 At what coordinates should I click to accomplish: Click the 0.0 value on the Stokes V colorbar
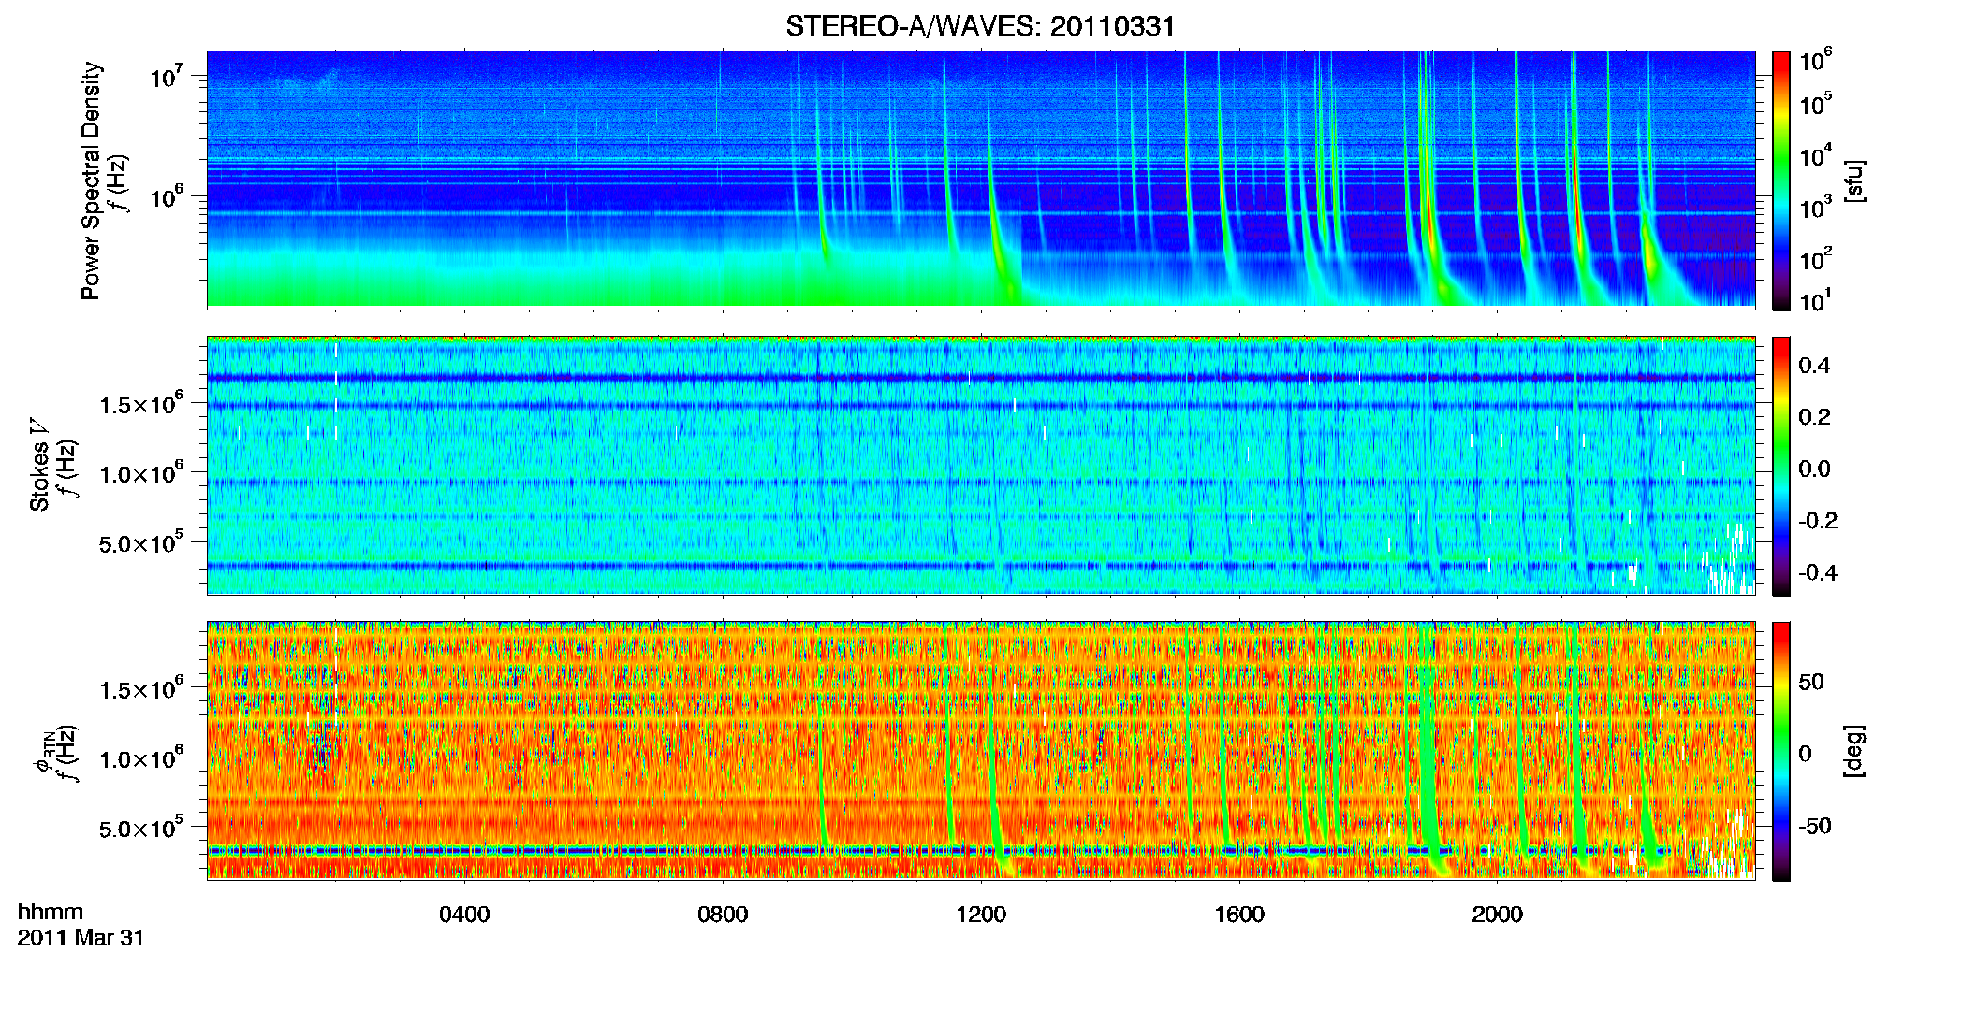tap(1814, 469)
